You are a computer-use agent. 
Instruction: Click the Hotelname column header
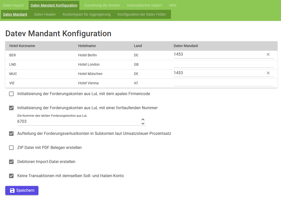tap(87, 46)
